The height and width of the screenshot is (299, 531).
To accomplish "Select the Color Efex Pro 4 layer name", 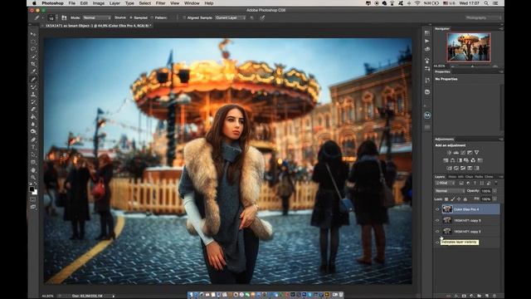I will coord(466,209).
